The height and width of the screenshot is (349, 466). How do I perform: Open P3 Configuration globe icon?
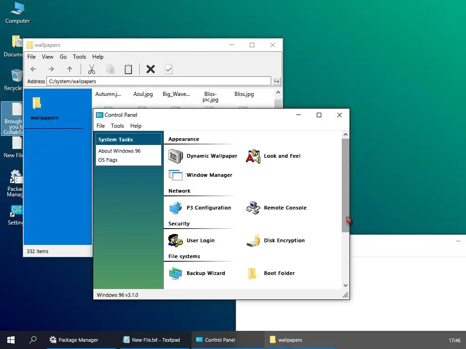(175, 208)
